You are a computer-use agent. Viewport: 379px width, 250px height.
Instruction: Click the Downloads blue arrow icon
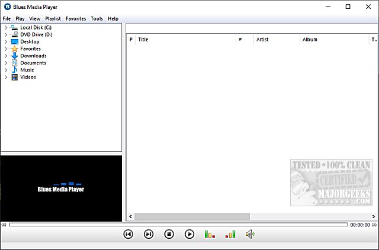[14, 56]
